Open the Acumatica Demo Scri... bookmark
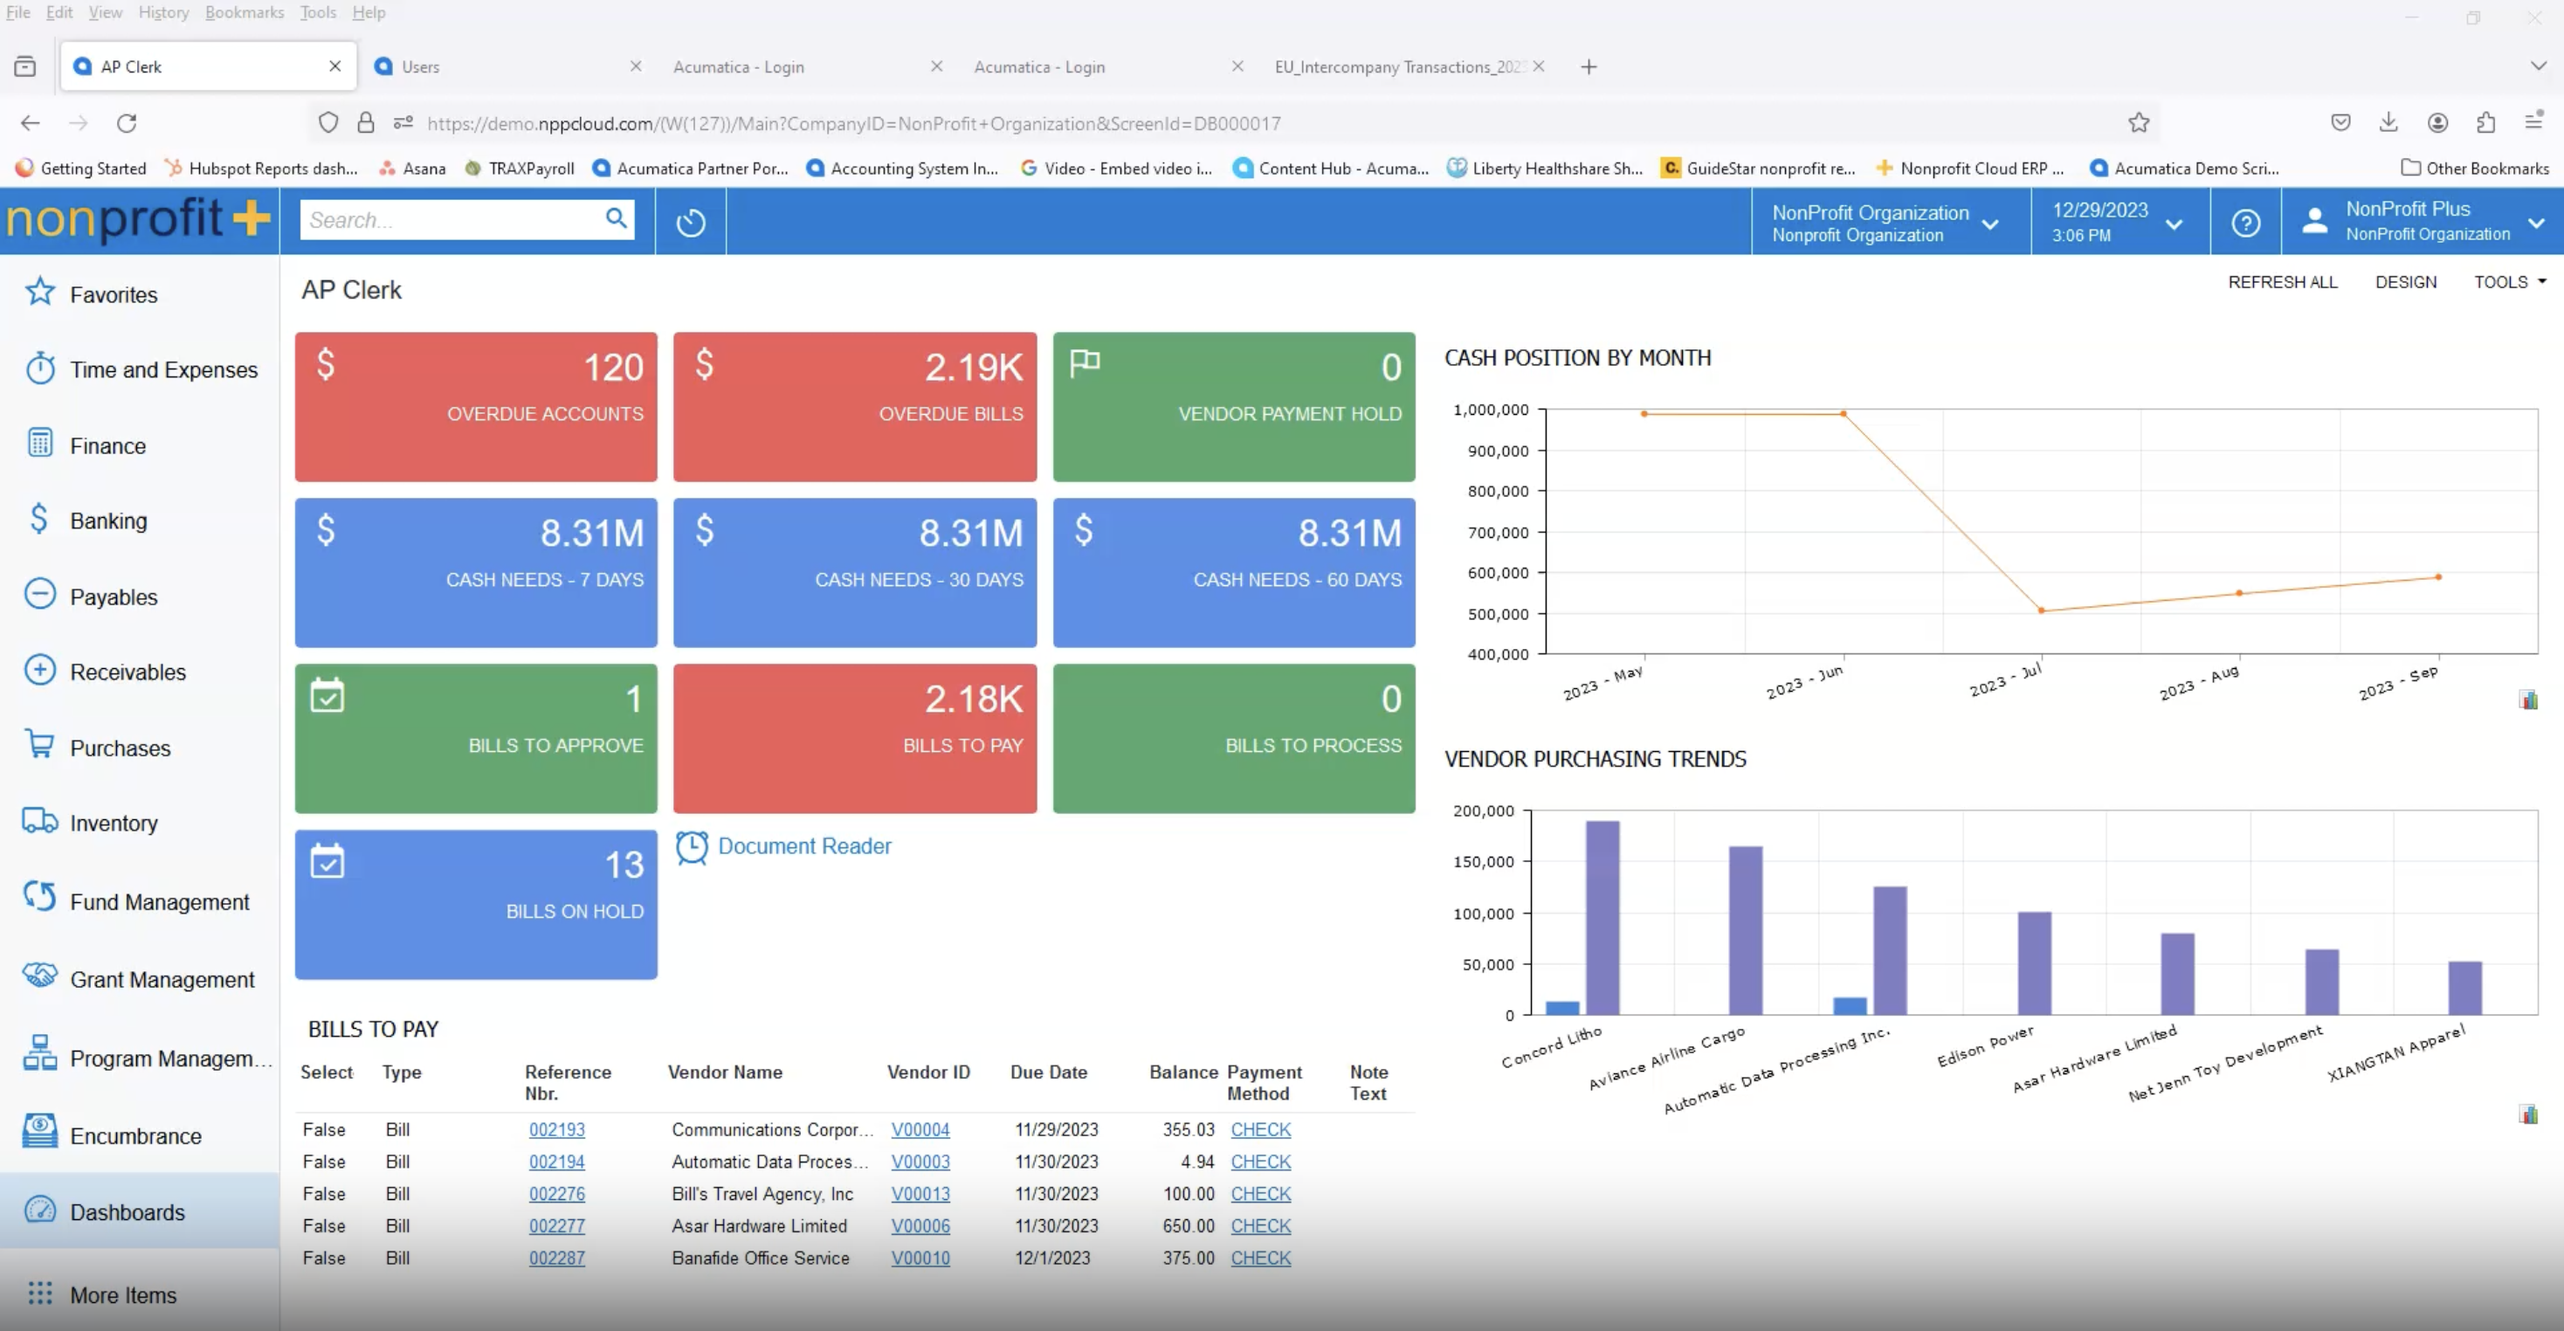 tap(2185, 169)
